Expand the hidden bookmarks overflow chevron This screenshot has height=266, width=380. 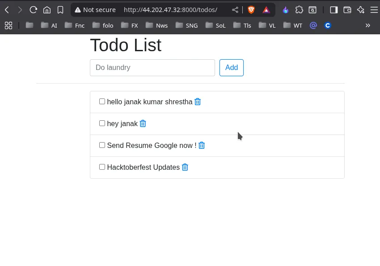pyautogui.click(x=368, y=25)
